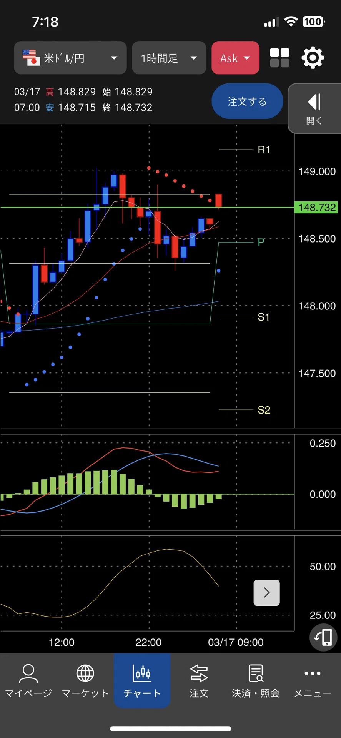Screen dimensions: 341x738
Task: Tap the iOS battery indicator
Action: click(x=314, y=22)
